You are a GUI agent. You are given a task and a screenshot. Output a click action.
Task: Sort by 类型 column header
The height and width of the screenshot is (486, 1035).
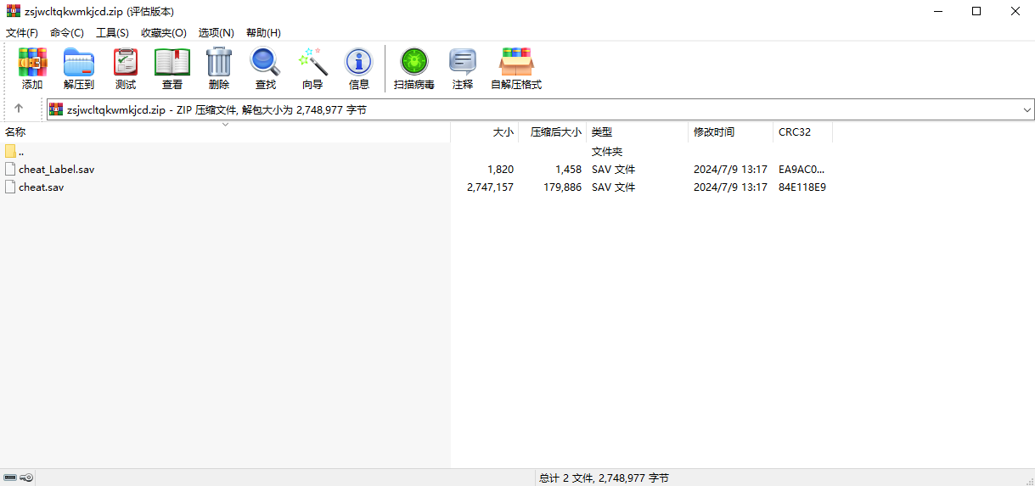pyautogui.click(x=637, y=132)
